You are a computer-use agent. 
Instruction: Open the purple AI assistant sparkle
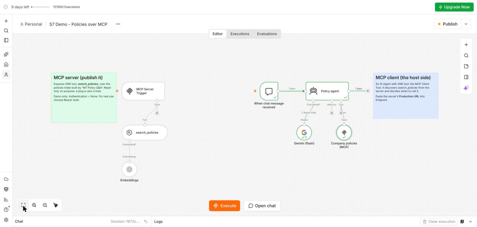click(466, 88)
